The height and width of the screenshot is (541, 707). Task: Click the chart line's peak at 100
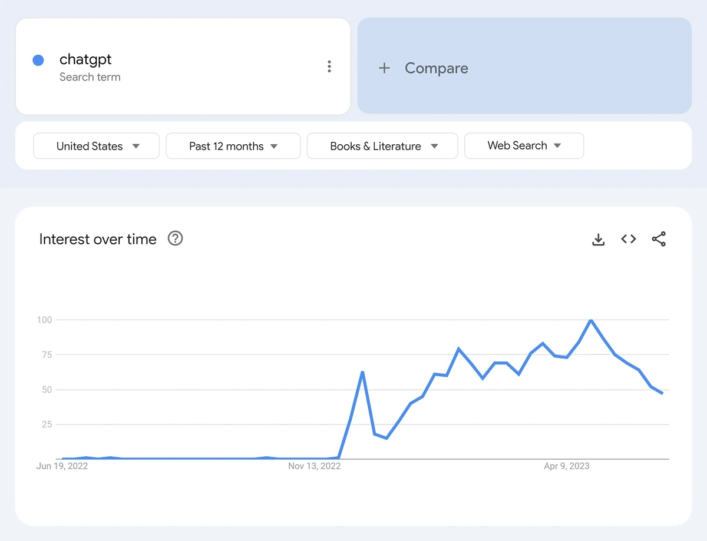pyautogui.click(x=591, y=320)
